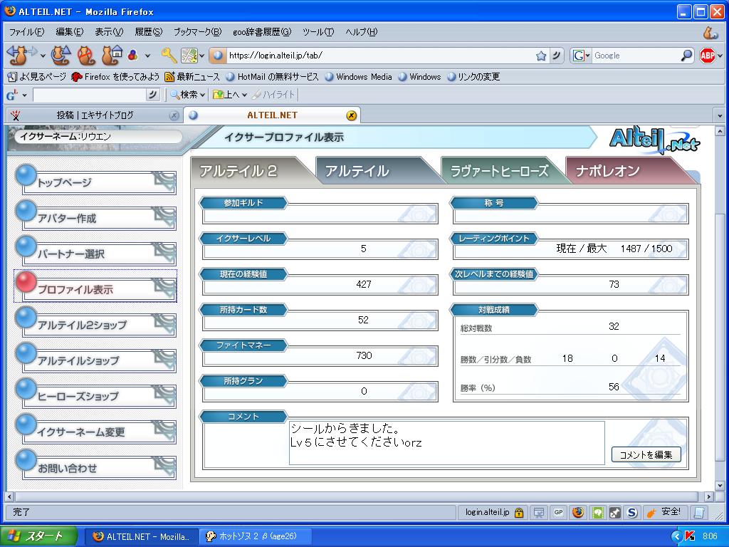Viewport: 729px width, 547px height.
Task: Open the ブックマーク menu
Action: pos(198,31)
